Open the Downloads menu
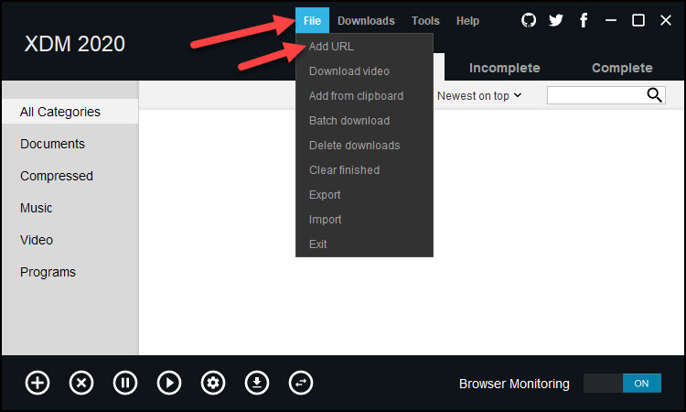Viewport: 686px width, 412px height. 366,21
